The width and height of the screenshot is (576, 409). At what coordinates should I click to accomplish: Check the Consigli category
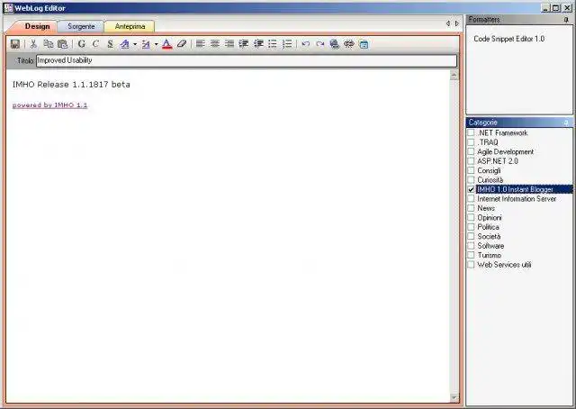tap(471, 170)
